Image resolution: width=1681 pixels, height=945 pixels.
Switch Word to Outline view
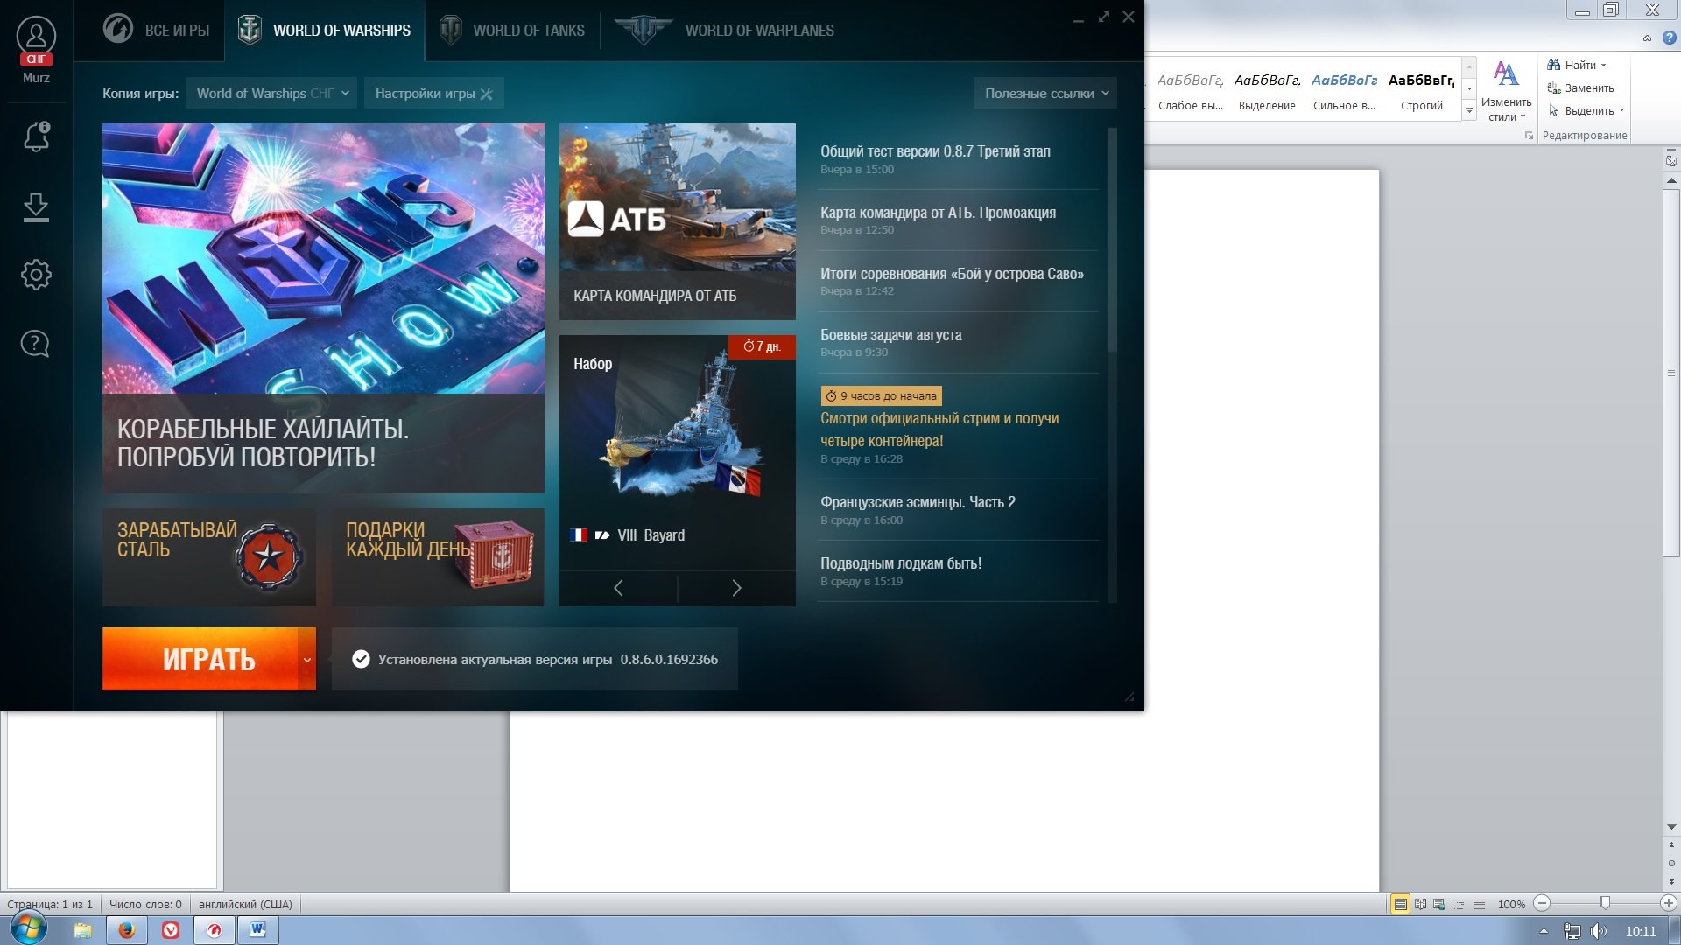pos(1459,904)
